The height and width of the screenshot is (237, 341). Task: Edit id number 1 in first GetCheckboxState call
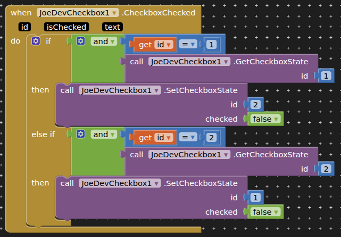326,76
